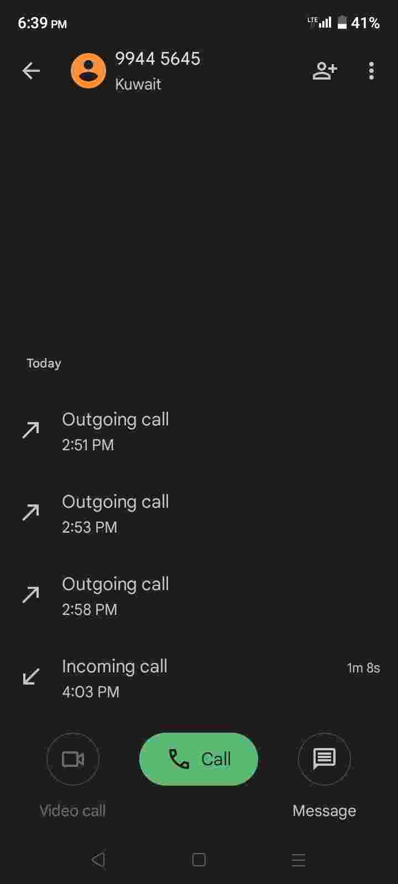The width and height of the screenshot is (398, 884).
Task: Tap the 1m 8s call duration
Action: click(x=363, y=668)
